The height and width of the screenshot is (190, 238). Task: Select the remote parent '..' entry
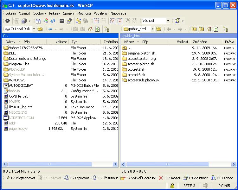(126, 48)
